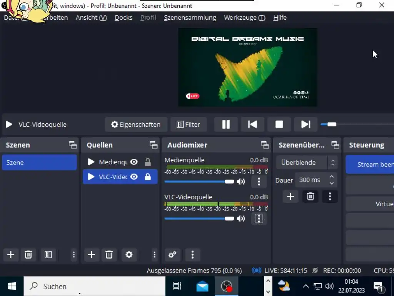Open the Docks menu

point(124,18)
